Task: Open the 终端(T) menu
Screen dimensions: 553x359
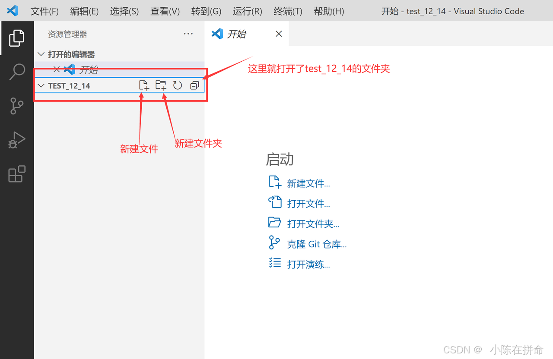Action: (x=288, y=11)
